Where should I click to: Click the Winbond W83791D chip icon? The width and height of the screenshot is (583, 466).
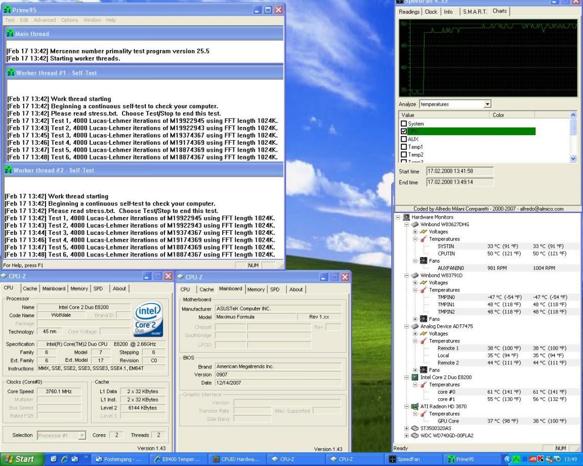click(415, 275)
